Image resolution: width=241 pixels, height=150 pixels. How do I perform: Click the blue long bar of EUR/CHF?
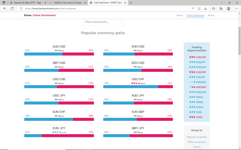pos(48,119)
